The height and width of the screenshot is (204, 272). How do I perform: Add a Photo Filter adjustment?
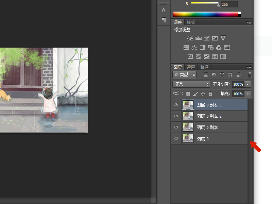210,47
